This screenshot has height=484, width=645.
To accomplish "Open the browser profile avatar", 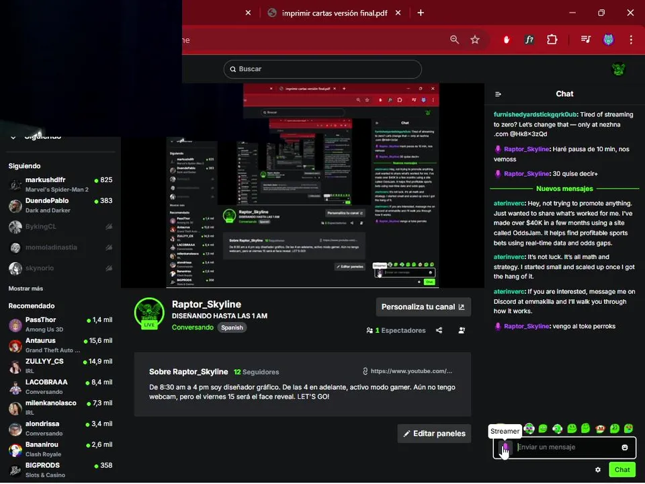I will click(609, 40).
